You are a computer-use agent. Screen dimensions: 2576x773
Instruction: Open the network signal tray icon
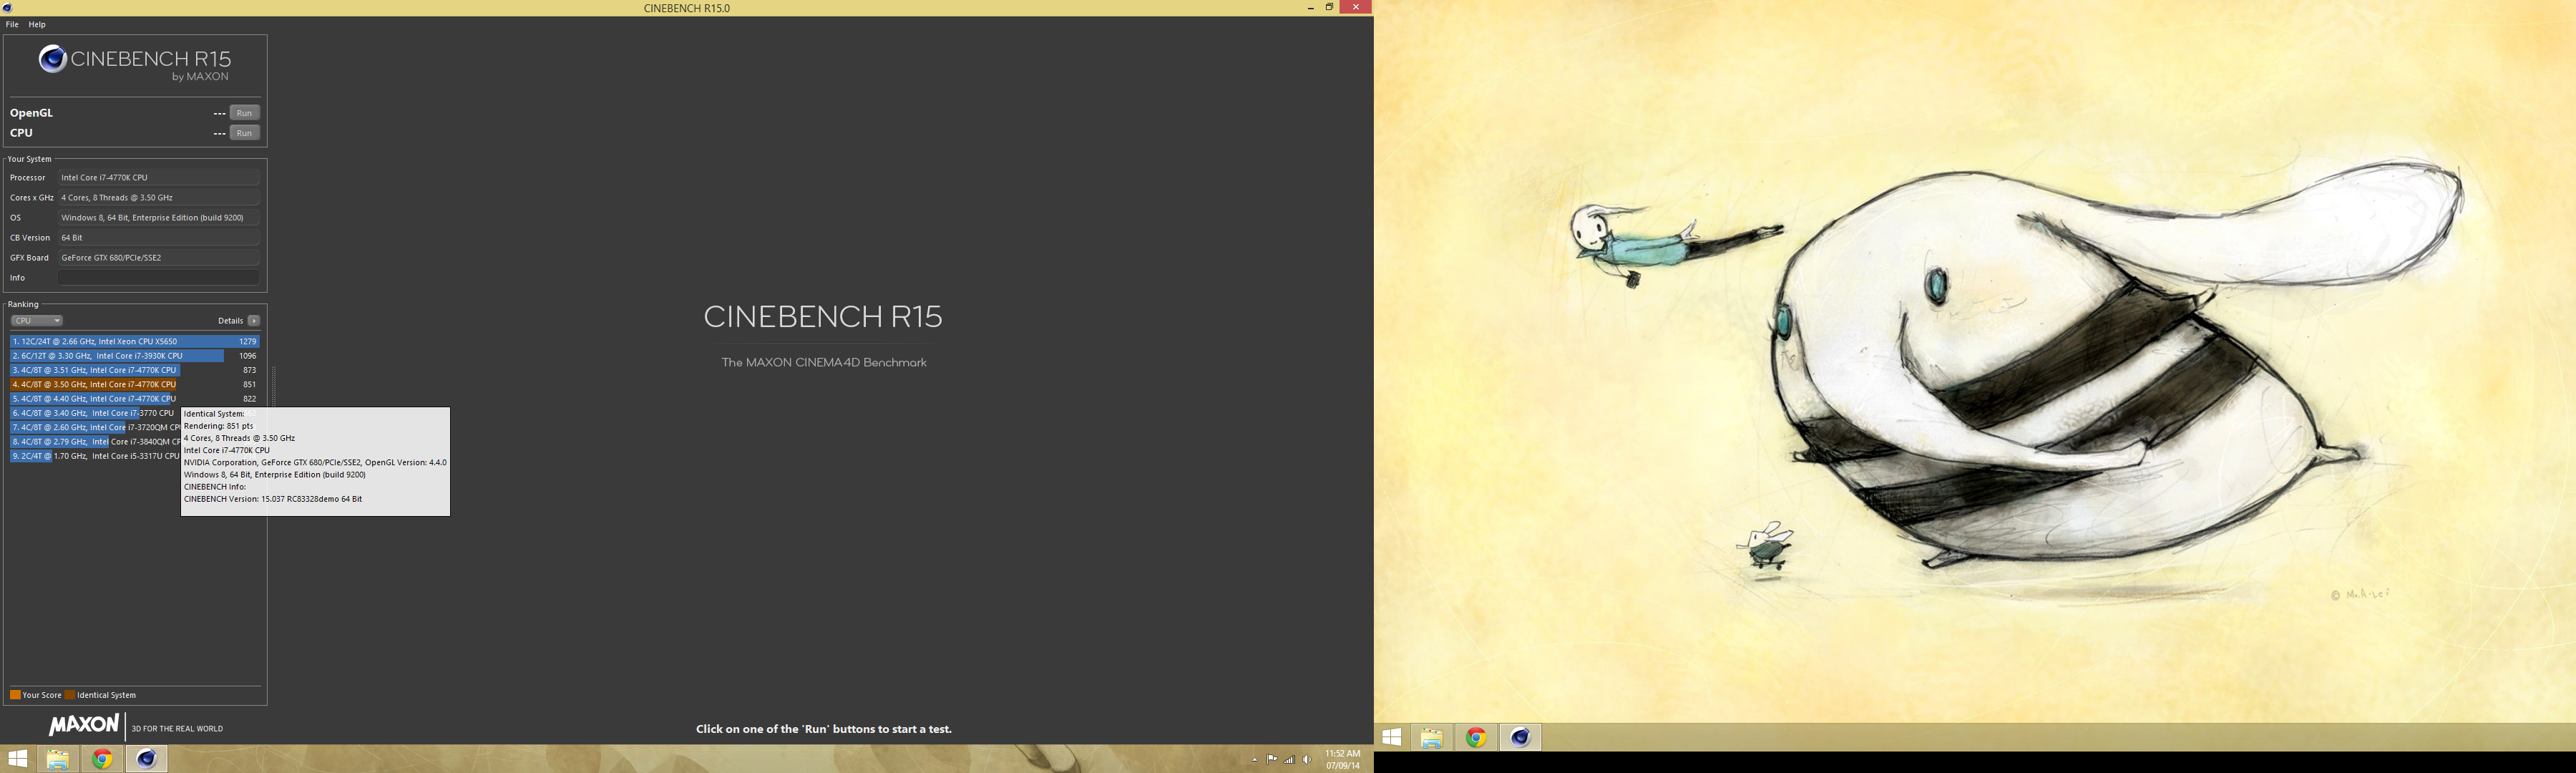1290,759
